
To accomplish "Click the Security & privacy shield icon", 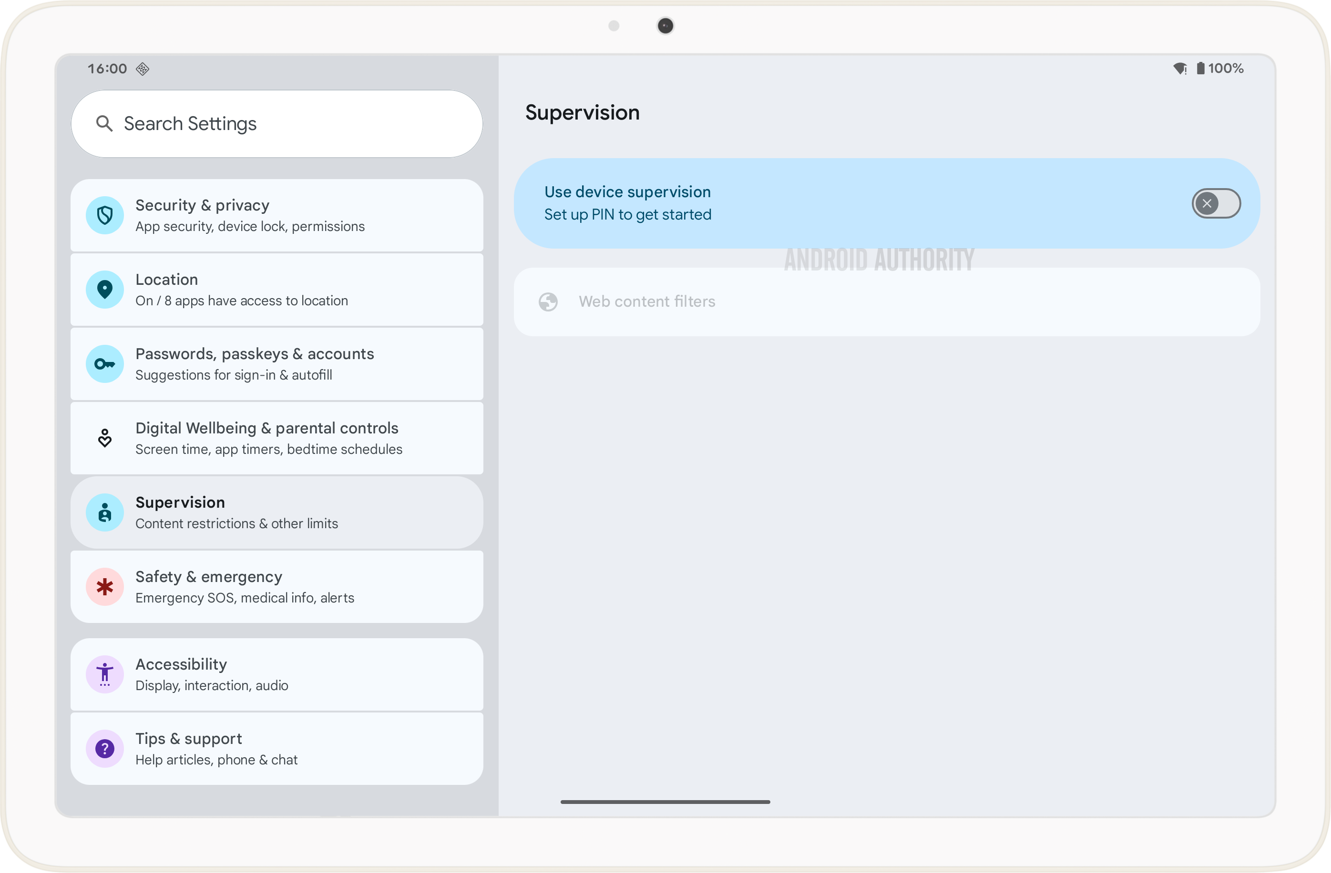I will click(104, 215).
